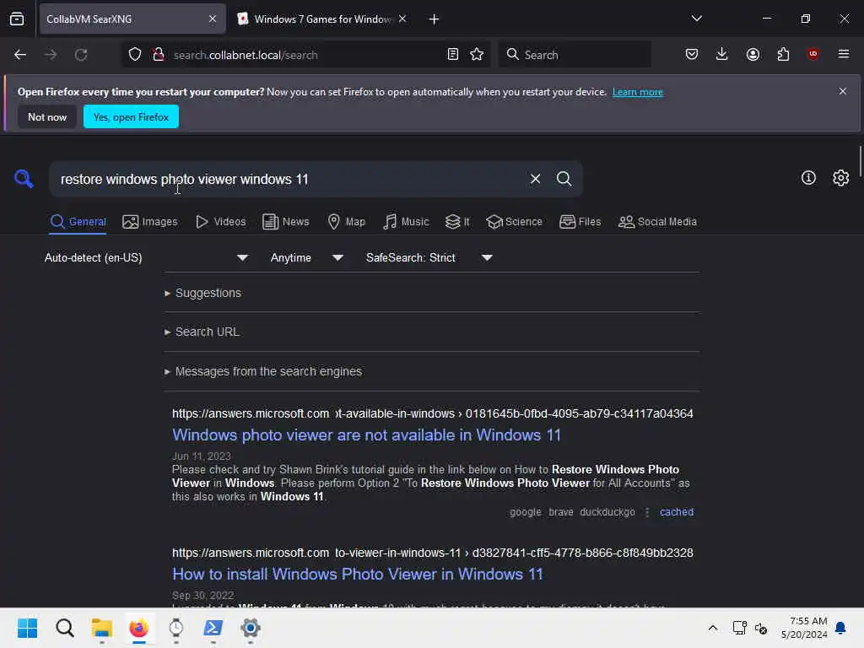Open taskbar Search icon
The height and width of the screenshot is (648, 864).
point(64,628)
